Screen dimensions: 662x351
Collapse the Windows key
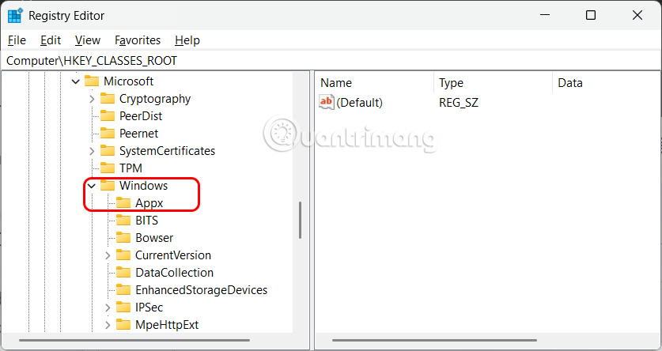click(x=92, y=186)
